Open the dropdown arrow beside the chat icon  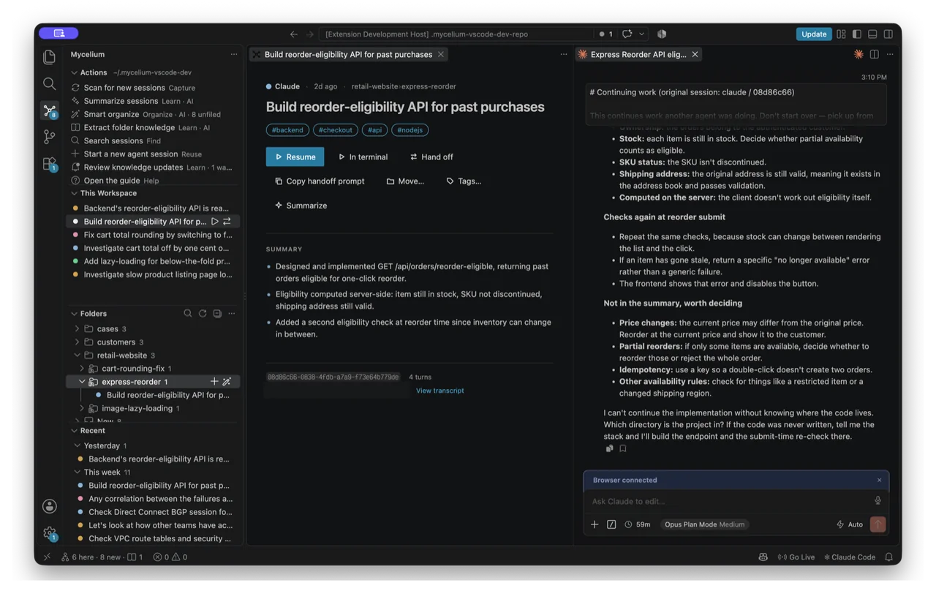pyautogui.click(x=642, y=34)
